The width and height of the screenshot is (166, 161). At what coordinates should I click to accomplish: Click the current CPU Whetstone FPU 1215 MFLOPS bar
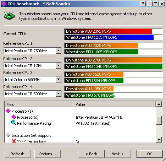[x=109, y=37]
